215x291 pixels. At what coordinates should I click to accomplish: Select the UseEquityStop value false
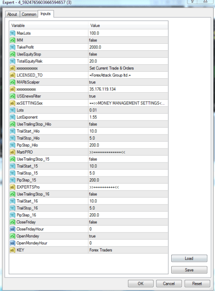(x=93, y=54)
